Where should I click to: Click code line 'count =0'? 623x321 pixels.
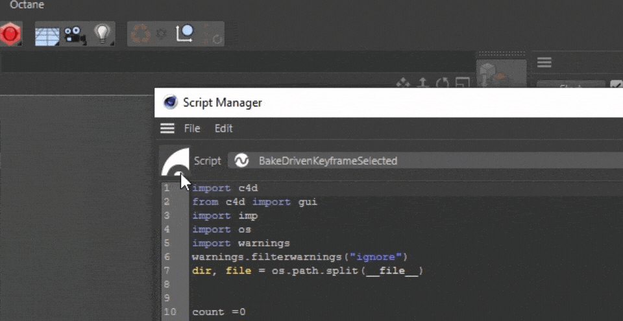[219, 312]
